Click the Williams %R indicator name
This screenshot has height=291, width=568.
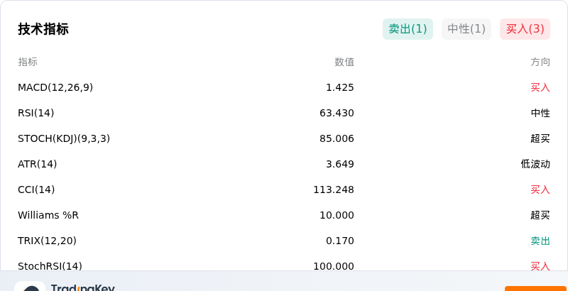[x=48, y=215]
